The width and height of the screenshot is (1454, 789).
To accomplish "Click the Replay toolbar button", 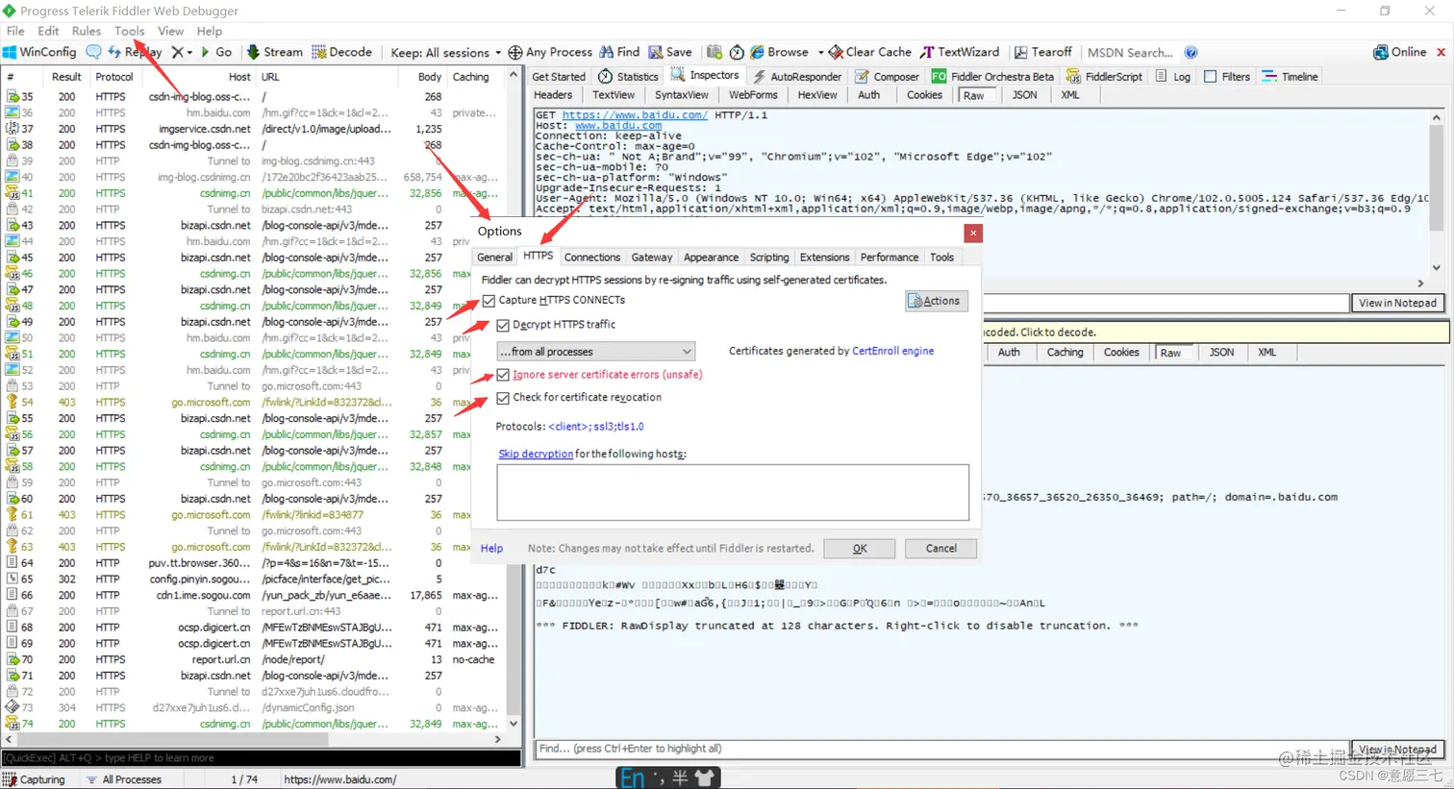I will click(x=135, y=52).
